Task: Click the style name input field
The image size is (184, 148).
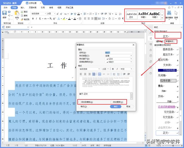Action: pos(118,53)
